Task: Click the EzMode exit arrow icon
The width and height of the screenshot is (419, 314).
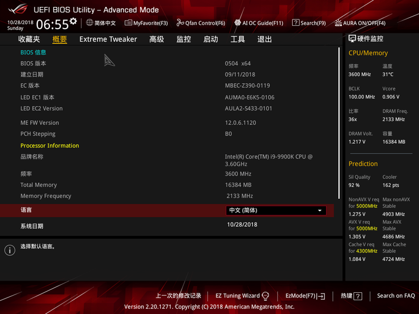Action: [321, 296]
